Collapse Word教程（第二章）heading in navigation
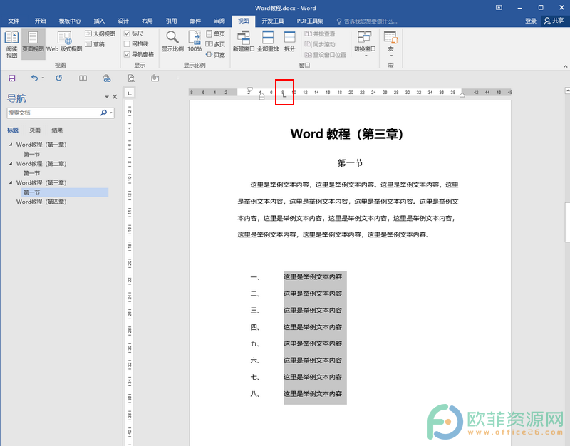Screen dimensions: 570x446 [x=11, y=164]
